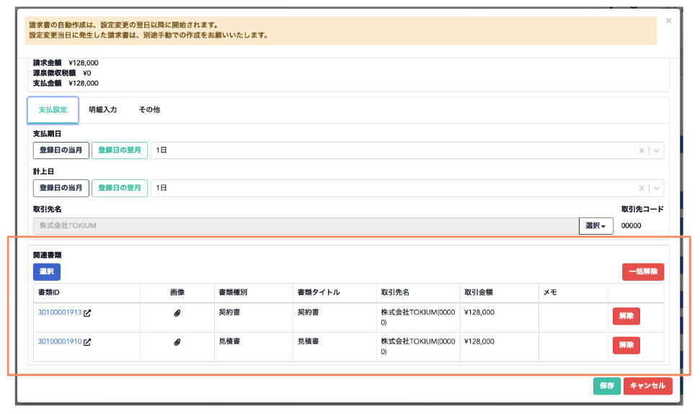Open external link icon beside 30100001910
Image resolution: width=700 pixels, height=414 pixels.
[x=87, y=342]
